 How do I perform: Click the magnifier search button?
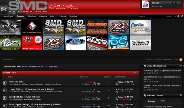(x=178, y=16)
